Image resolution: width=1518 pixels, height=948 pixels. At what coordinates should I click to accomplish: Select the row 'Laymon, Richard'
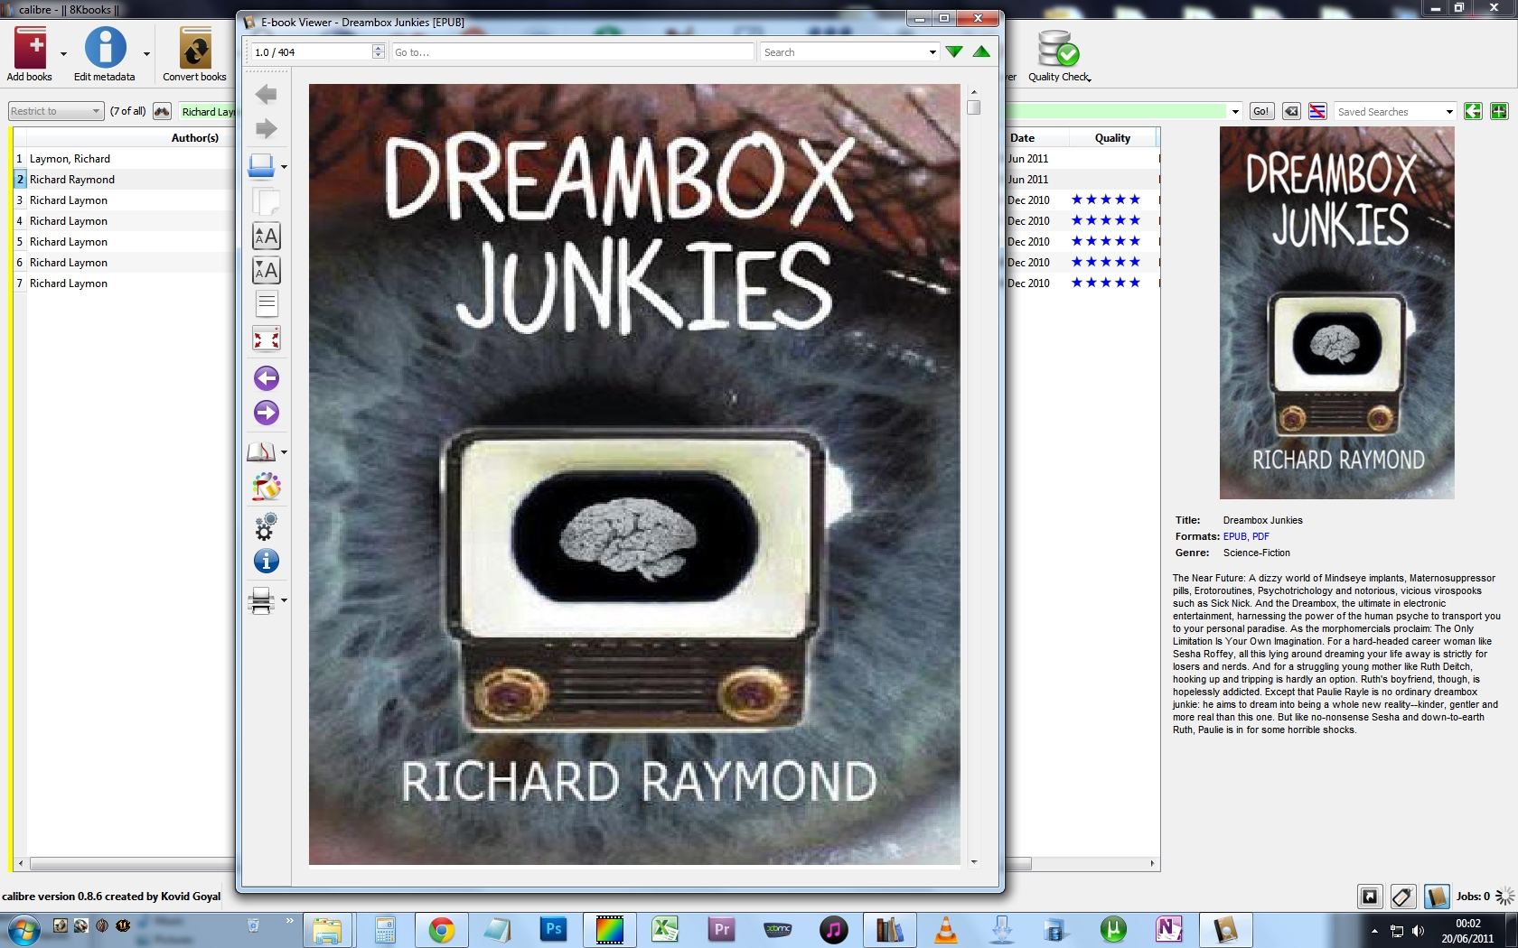click(x=70, y=158)
